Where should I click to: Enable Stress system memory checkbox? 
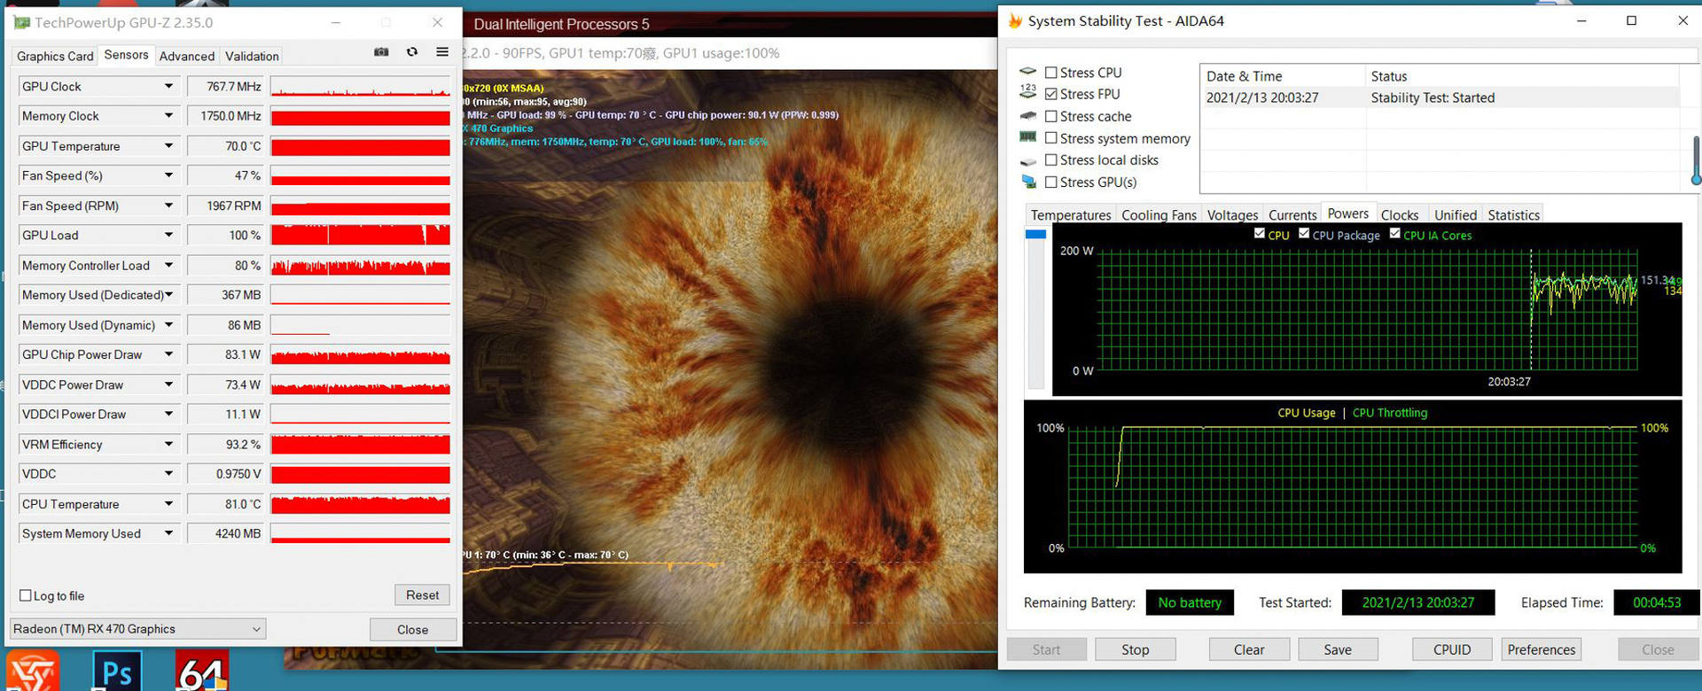[1050, 138]
